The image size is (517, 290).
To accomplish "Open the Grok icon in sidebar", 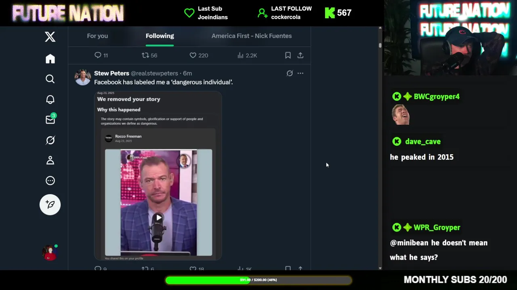I will pyautogui.click(x=50, y=140).
